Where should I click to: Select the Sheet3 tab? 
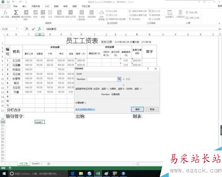pyautogui.click(x=36, y=164)
